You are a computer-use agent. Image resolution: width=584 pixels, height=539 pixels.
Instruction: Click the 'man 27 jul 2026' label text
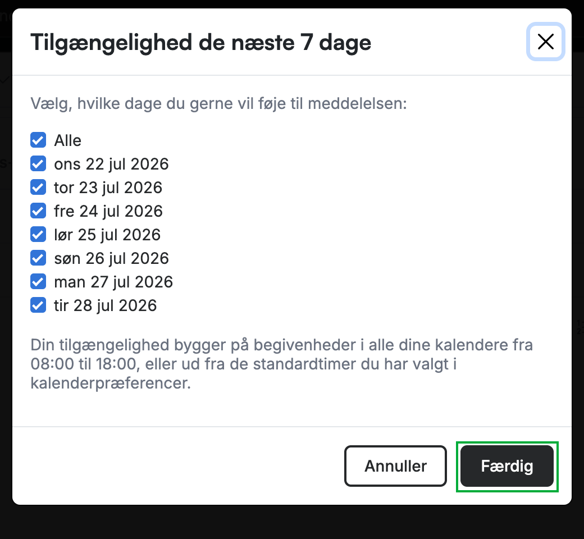113,282
